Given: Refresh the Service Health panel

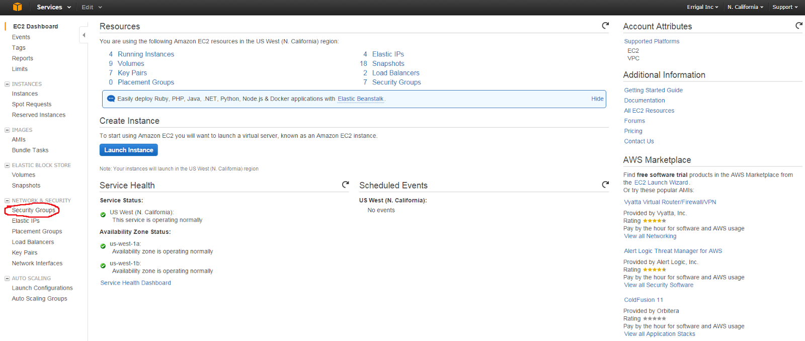Looking at the screenshot, I should (x=345, y=185).
